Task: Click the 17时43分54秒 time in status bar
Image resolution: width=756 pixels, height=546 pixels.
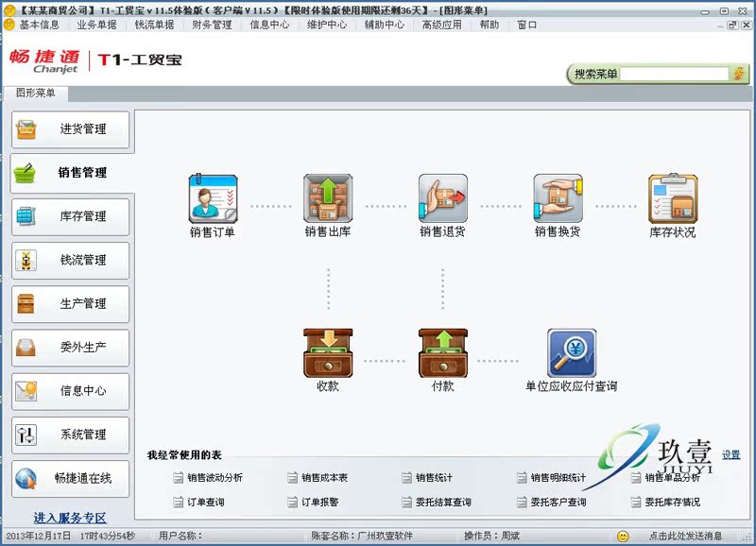Action: point(108,536)
